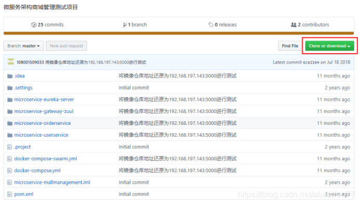Screen dimensions: 360x204
Task: Click the .project file icon
Action: [9, 147]
